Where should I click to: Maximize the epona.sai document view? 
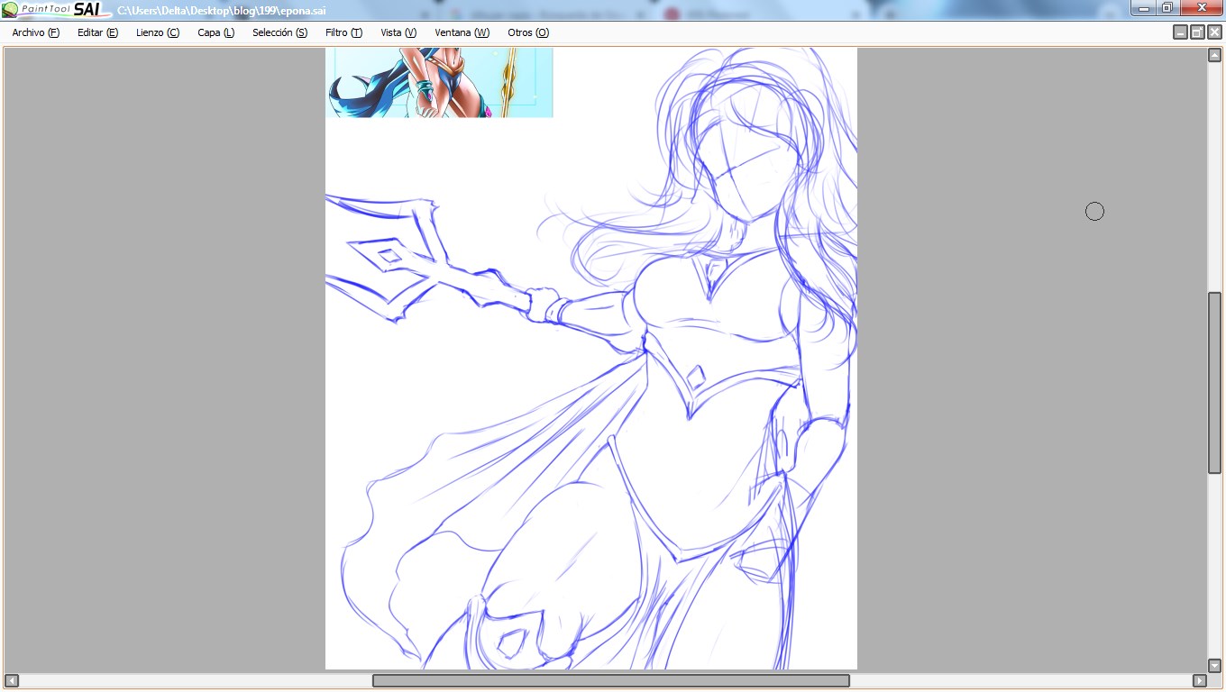coord(1197,32)
